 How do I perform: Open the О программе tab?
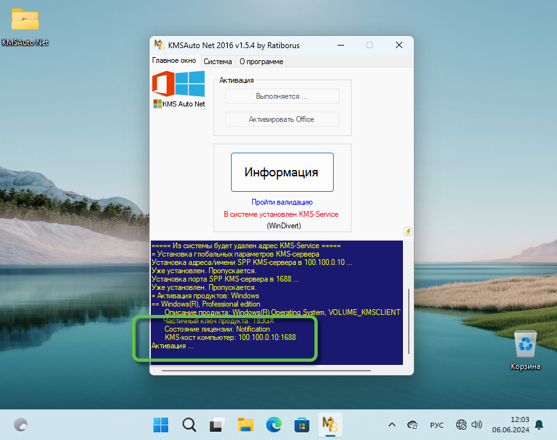pyautogui.click(x=261, y=62)
